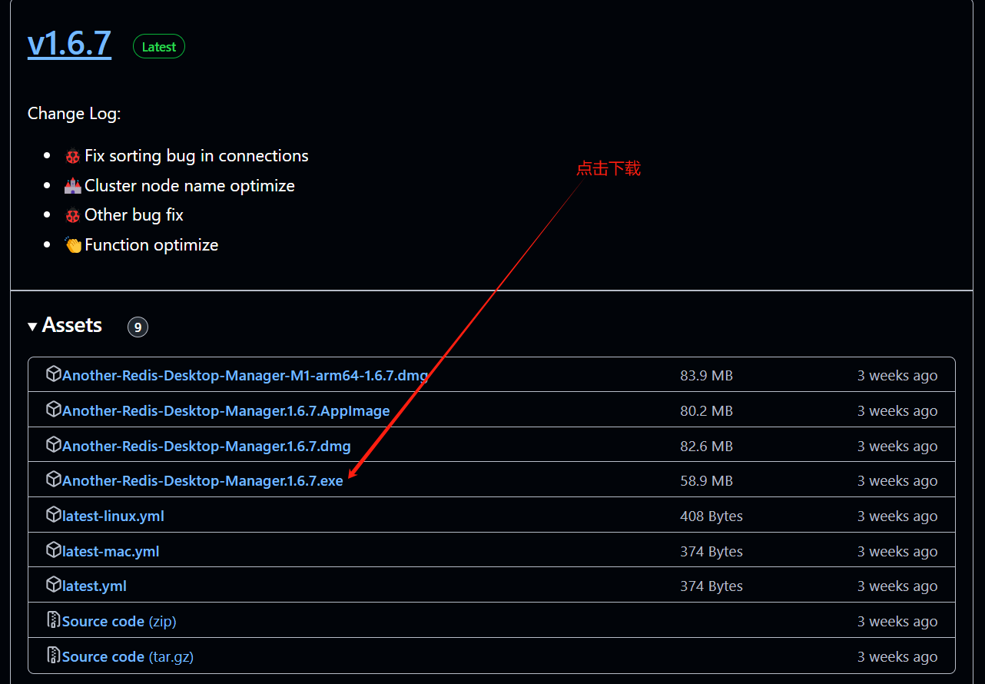Screen dimensions: 985x684
Task: Click archive icon beside Source code (tar.gz)
Action: point(54,656)
